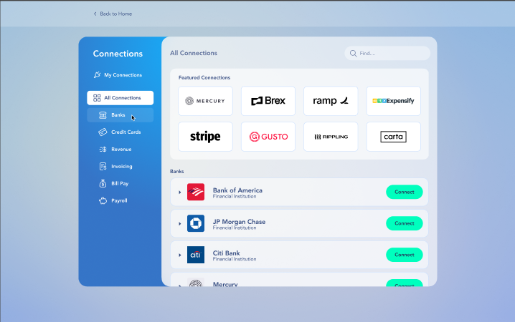
Task: Click the Citi Bank logo
Action: (x=196, y=255)
